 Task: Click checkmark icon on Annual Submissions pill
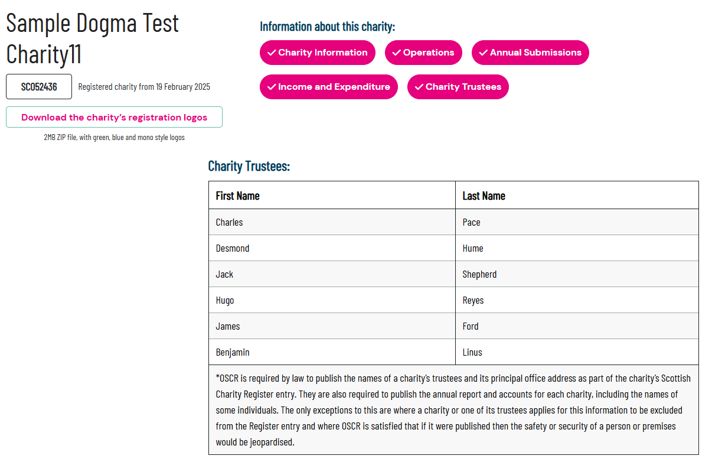484,53
